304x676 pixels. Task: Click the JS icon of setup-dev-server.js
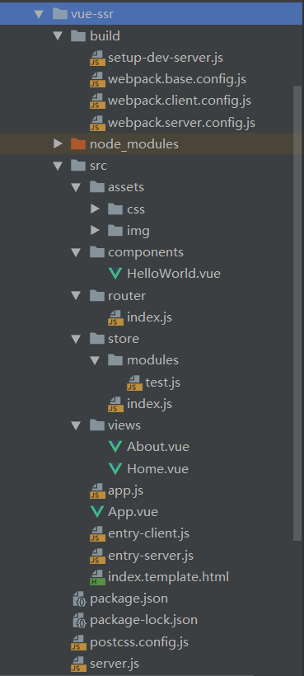pos(97,58)
